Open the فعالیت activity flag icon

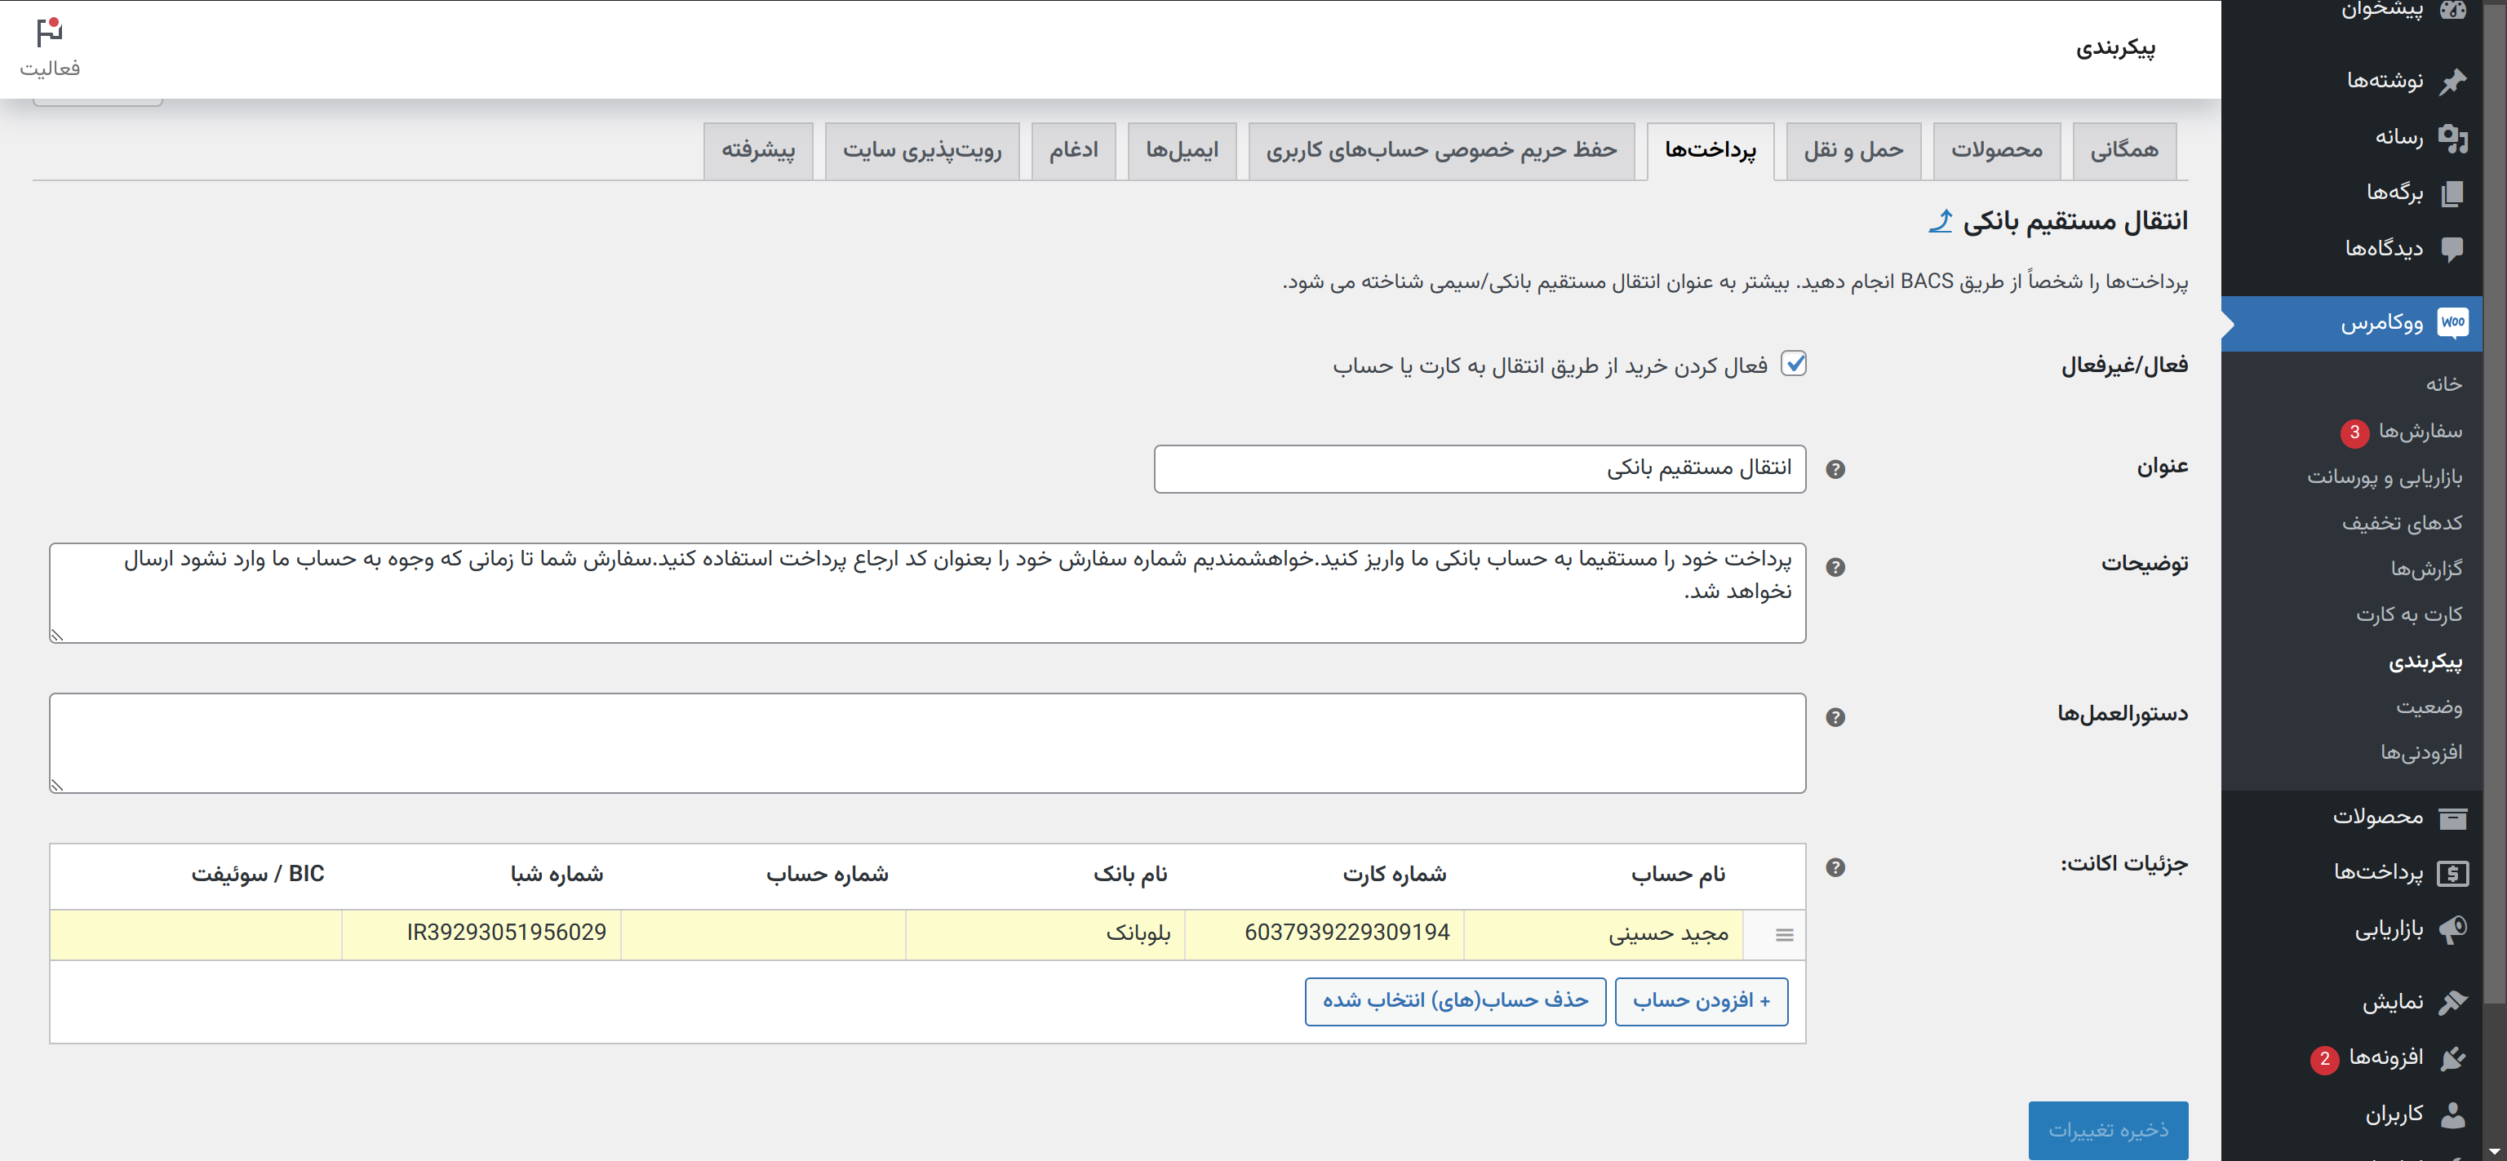[50, 33]
